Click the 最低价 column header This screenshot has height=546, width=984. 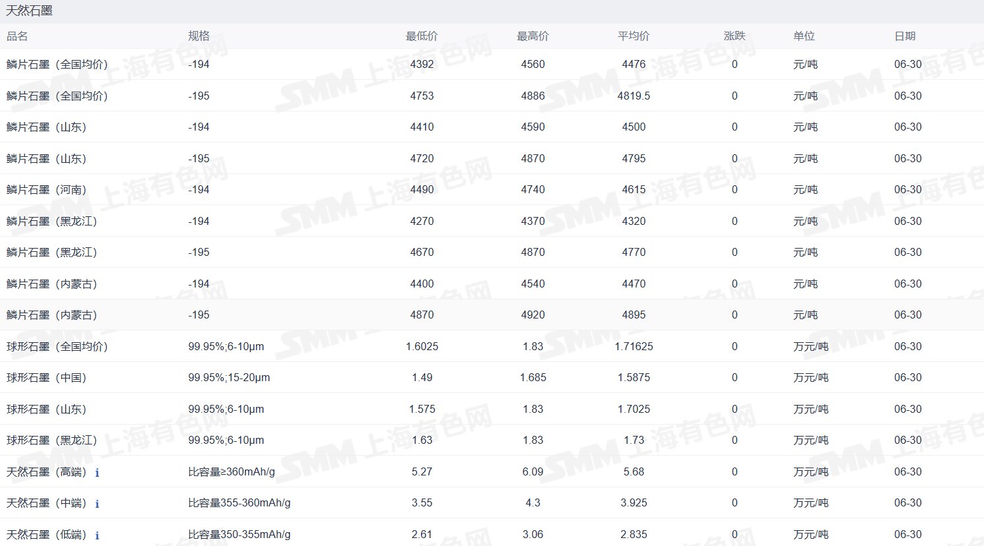tap(422, 36)
